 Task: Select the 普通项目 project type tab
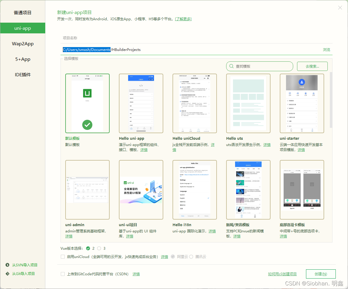click(x=22, y=13)
